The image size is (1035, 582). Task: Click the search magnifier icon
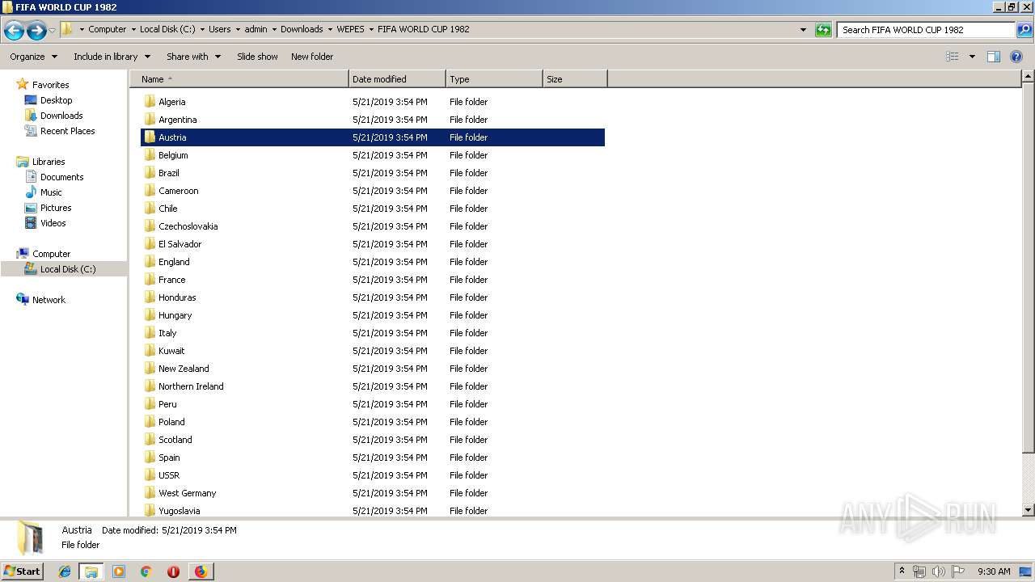[1024, 30]
